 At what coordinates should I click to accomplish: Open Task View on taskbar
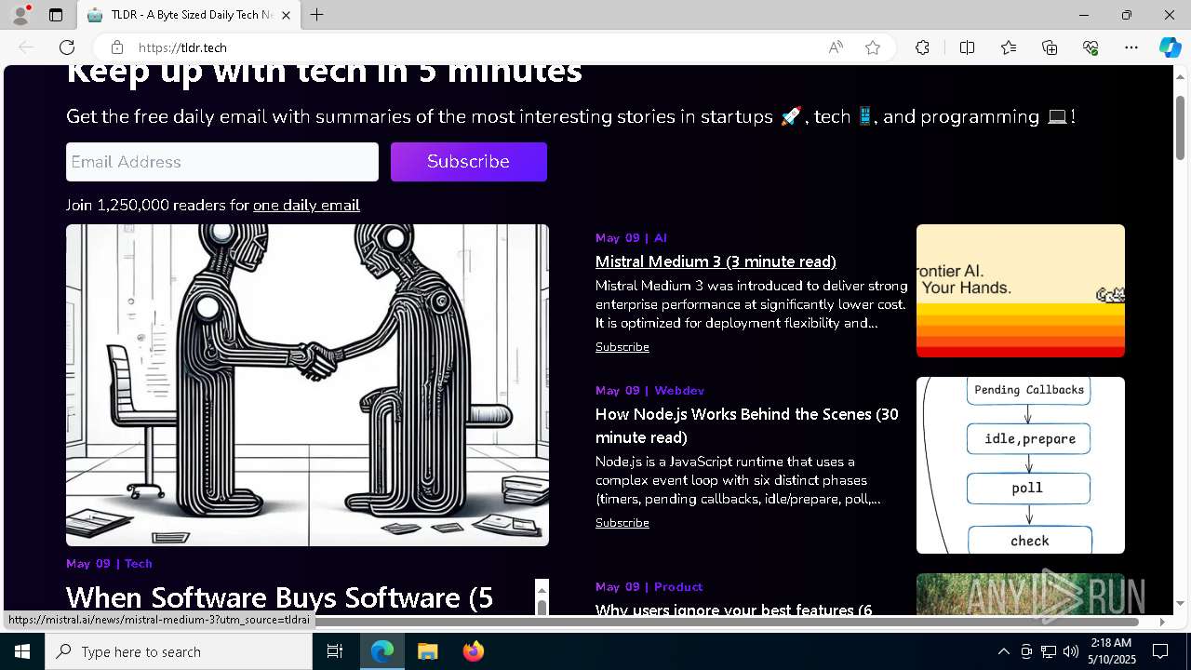[335, 651]
